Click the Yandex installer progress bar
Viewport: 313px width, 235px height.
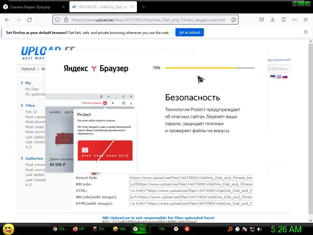click(210, 68)
